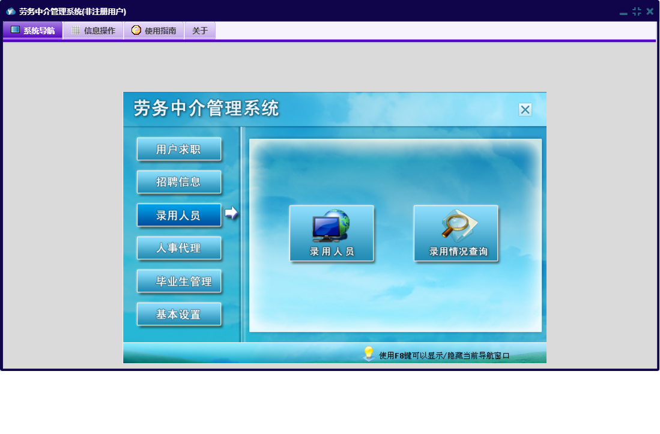The width and height of the screenshot is (660, 434).
Task: Close the main application window
Action: 650,11
